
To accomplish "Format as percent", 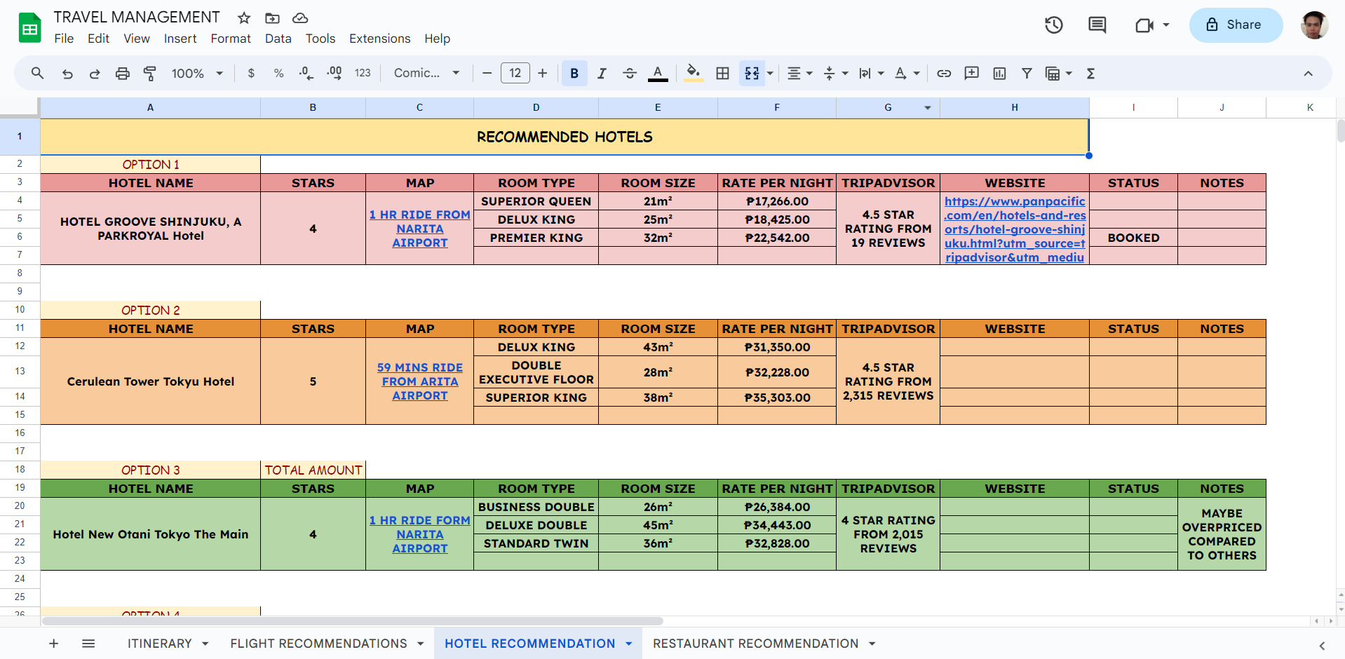I will 278,73.
